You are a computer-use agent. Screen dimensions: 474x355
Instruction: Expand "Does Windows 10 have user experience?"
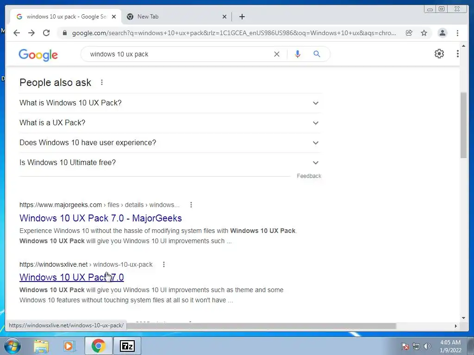pyautogui.click(x=170, y=143)
